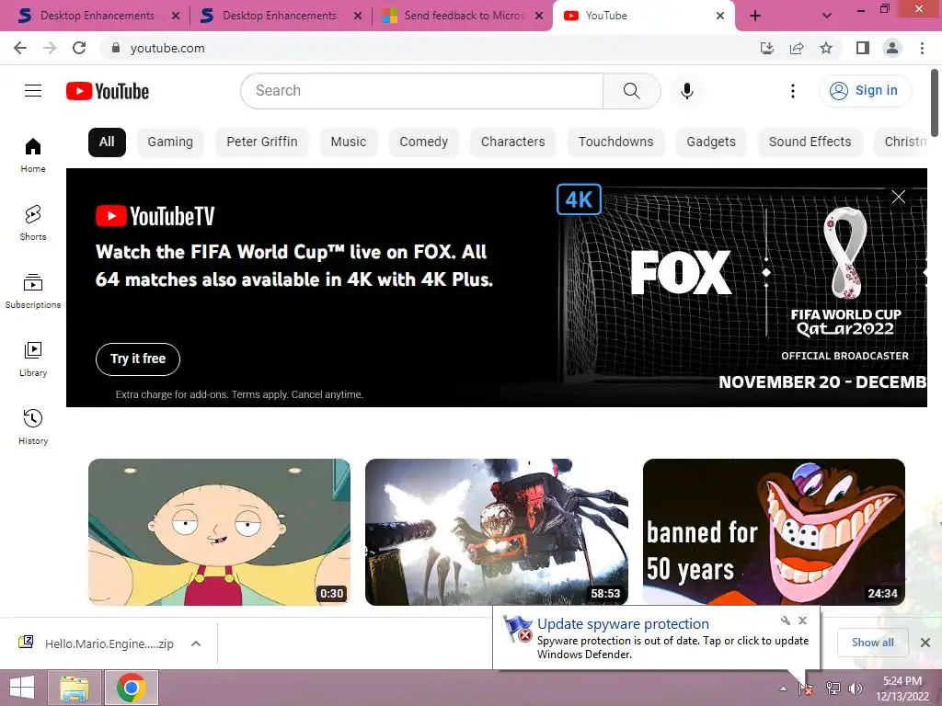The height and width of the screenshot is (706, 942).
Task: Click the YouTube logo
Action: point(108,91)
